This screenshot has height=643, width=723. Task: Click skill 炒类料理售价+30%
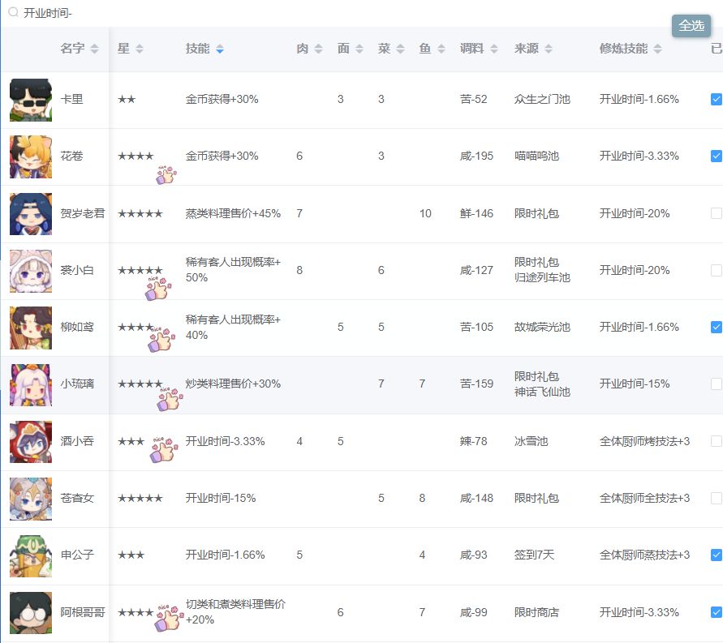[233, 384]
